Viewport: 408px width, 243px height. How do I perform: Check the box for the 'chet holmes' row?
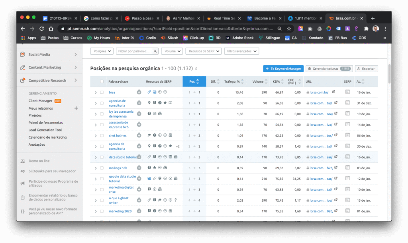coord(102,136)
